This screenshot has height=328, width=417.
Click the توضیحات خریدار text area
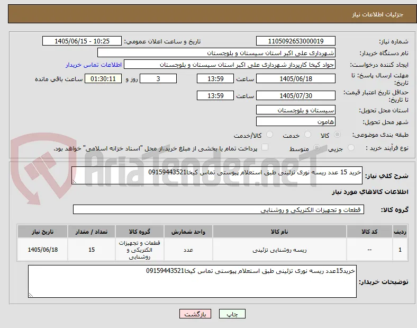(192, 281)
